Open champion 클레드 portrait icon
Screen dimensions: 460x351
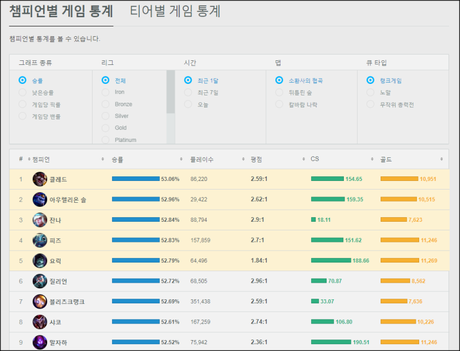[40, 179]
